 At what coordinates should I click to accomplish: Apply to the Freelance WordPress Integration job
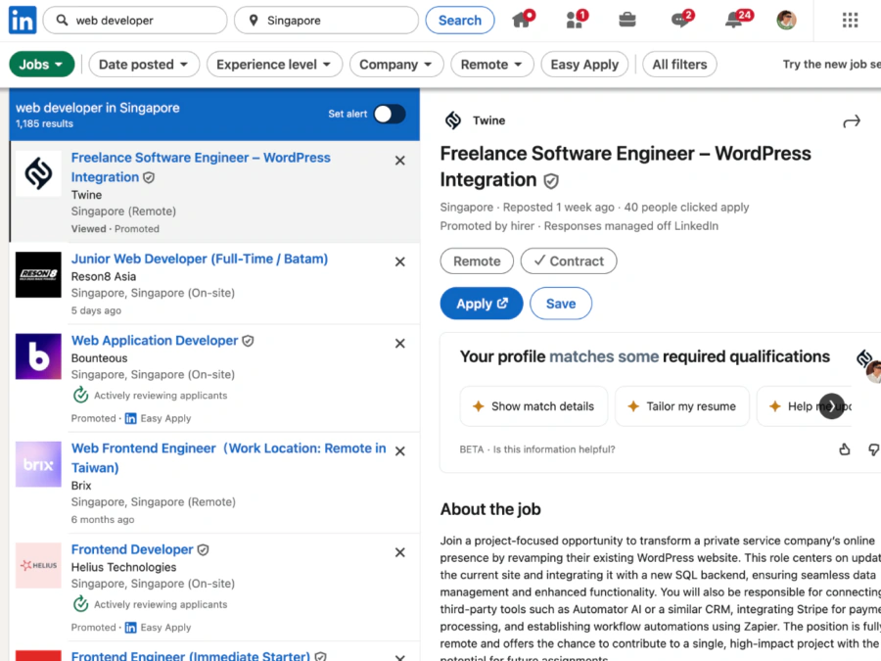click(x=481, y=304)
